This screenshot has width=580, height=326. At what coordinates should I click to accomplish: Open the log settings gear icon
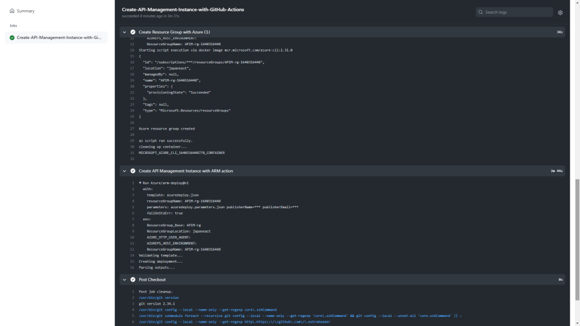tap(560, 11)
